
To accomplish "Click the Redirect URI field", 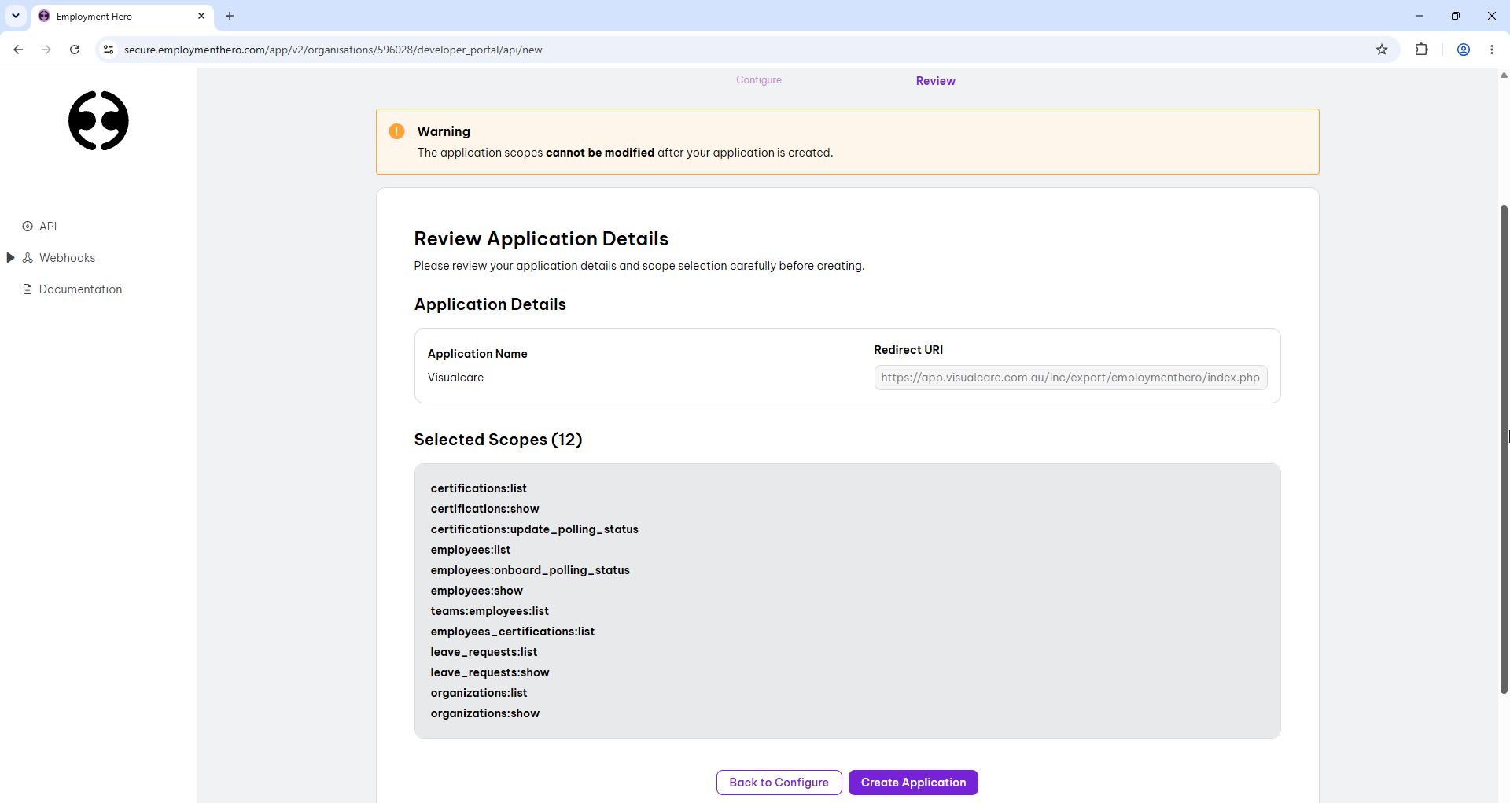I will (1070, 378).
